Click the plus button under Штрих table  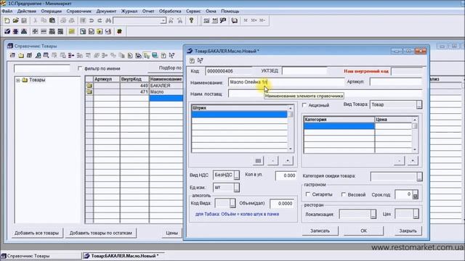coord(288,161)
